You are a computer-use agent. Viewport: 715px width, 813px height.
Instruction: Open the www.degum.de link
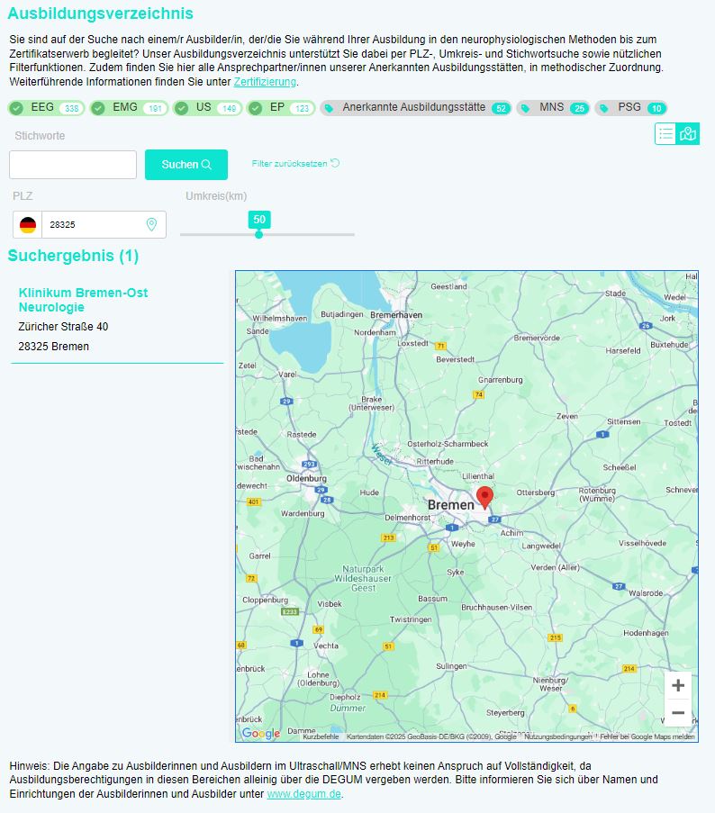(x=303, y=794)
